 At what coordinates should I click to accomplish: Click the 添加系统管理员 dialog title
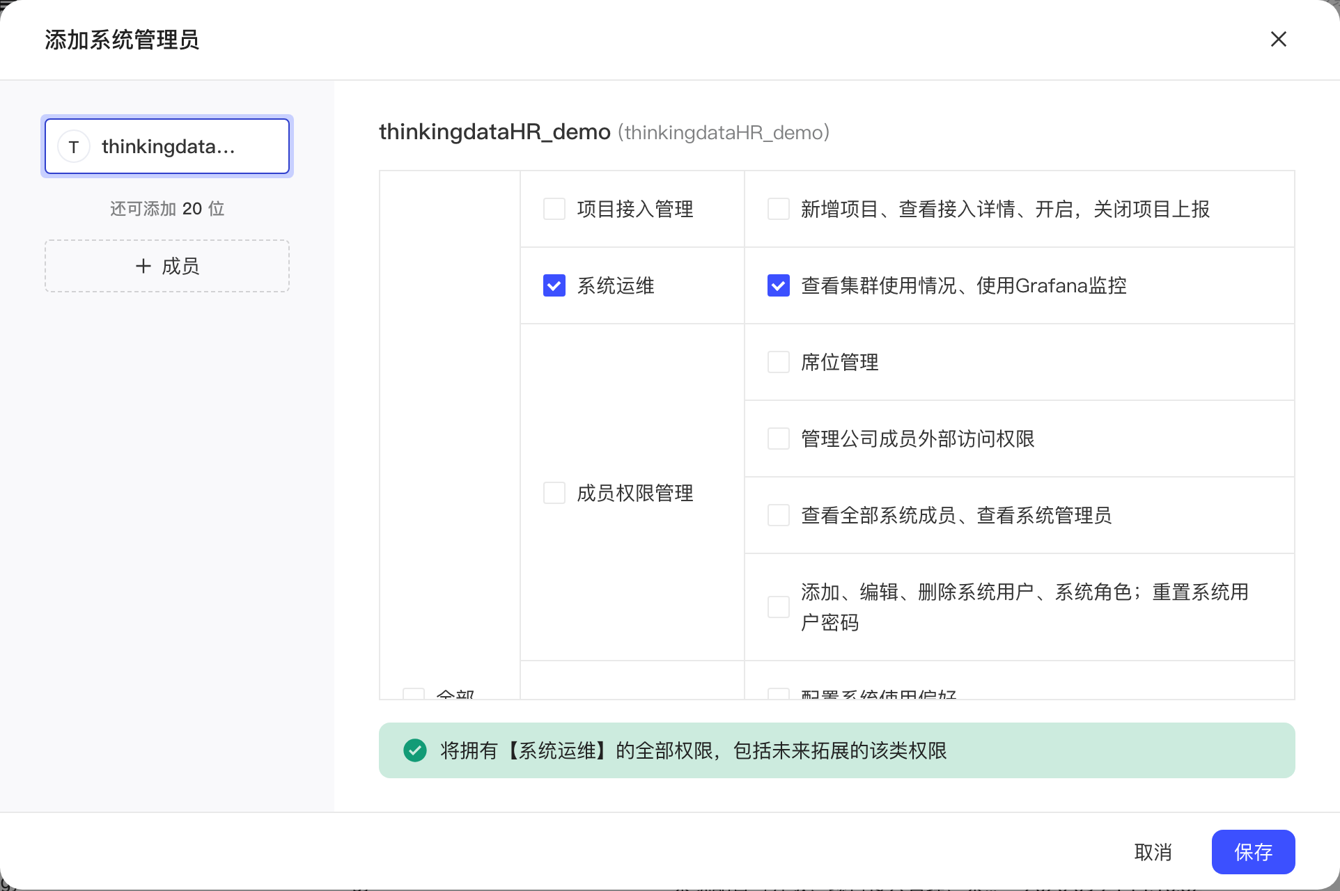click(x=122, y=40)
